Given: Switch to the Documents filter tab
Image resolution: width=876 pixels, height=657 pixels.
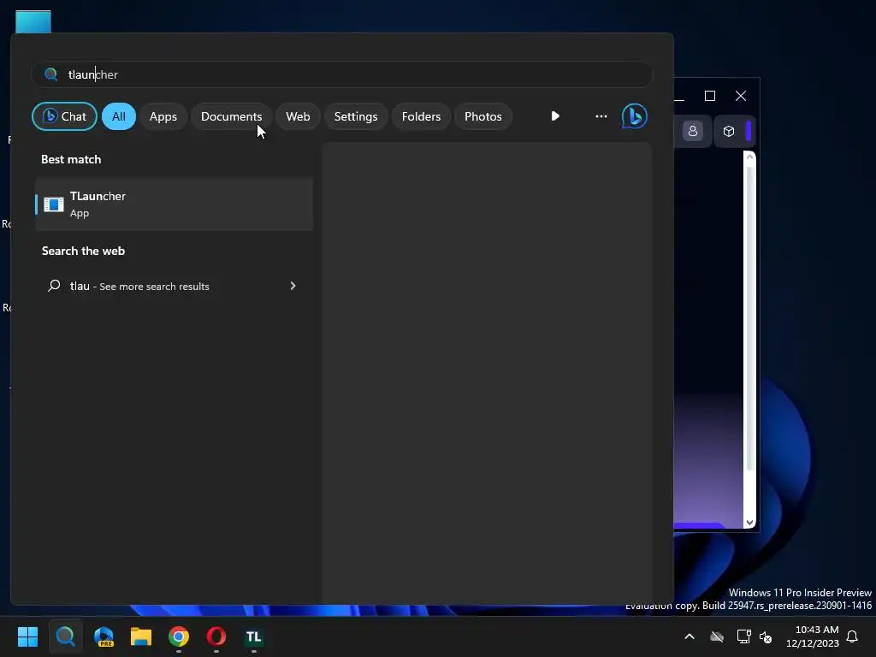Looking at the screenshot, I should click(x=231, y=116).
